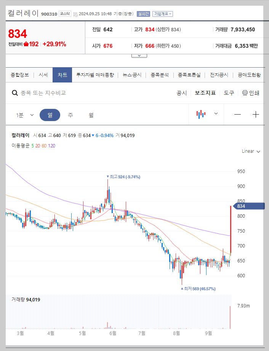Switch to the 시세 tab
The image size is (269, 351).
tap(43, 75)
